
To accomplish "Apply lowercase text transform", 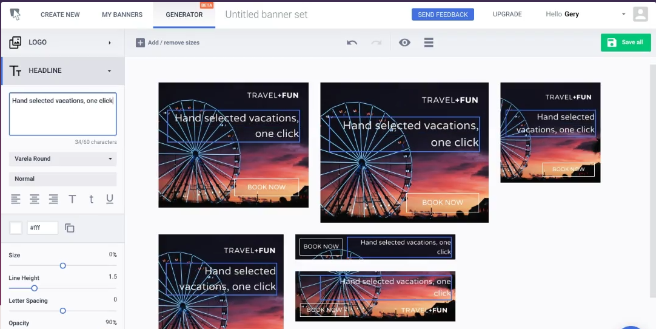I will tap(91, 199).
